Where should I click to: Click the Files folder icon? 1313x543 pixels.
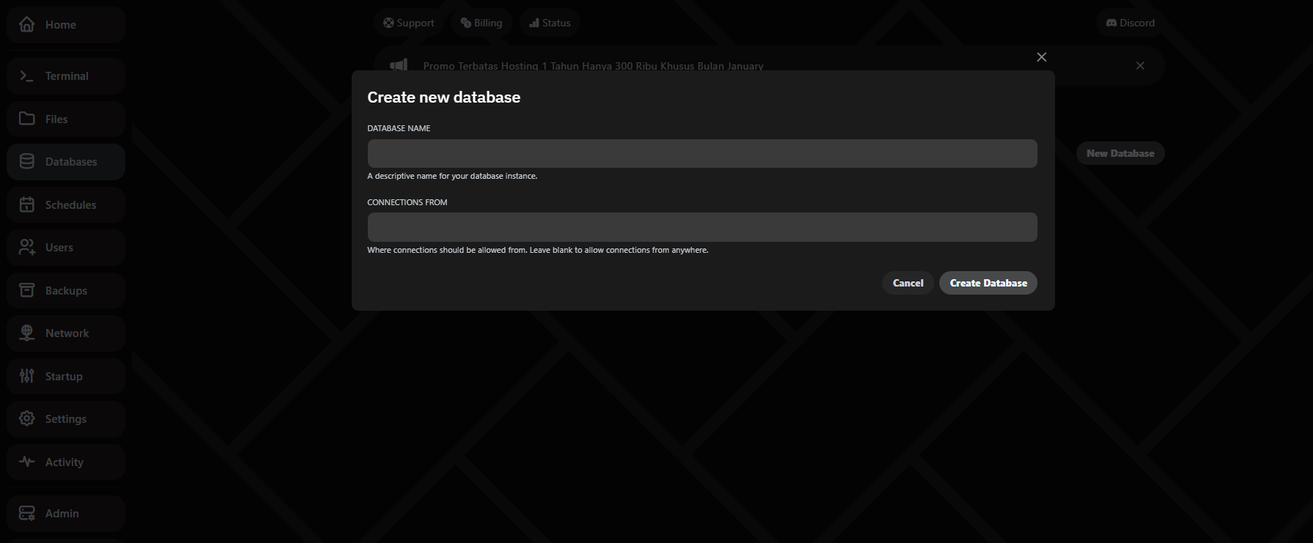[x=27, y=119]
